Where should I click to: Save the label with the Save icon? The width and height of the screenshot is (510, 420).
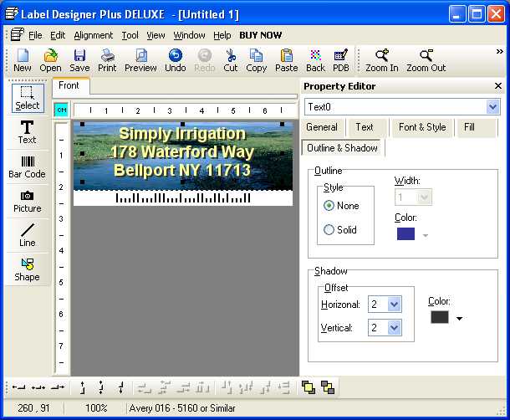point(79,60)
